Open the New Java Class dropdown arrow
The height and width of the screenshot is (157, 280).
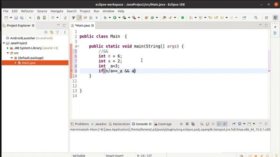coord(157,17)
